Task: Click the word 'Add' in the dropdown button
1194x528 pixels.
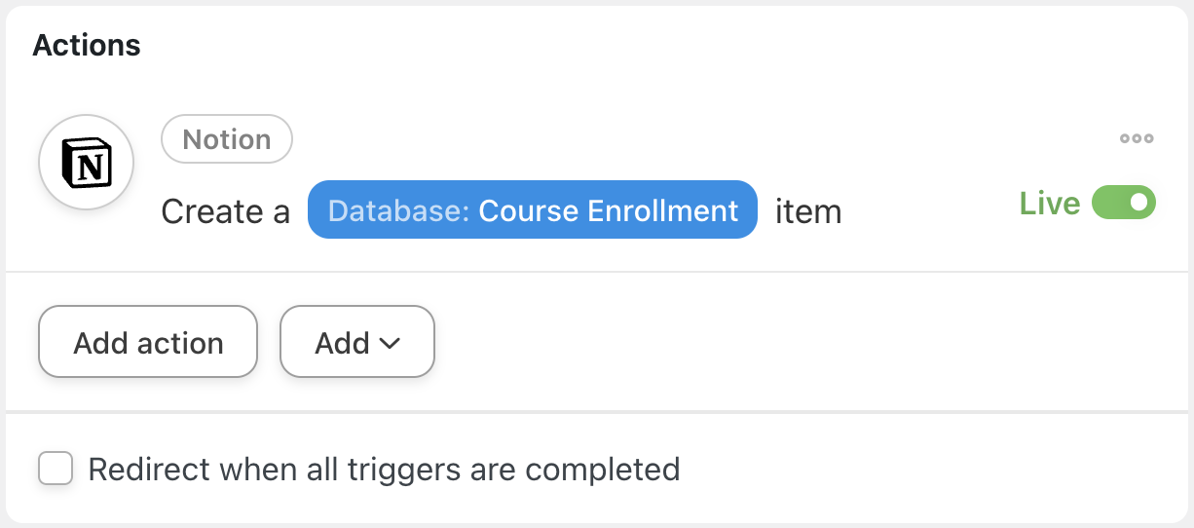Action: click(342, 343)
